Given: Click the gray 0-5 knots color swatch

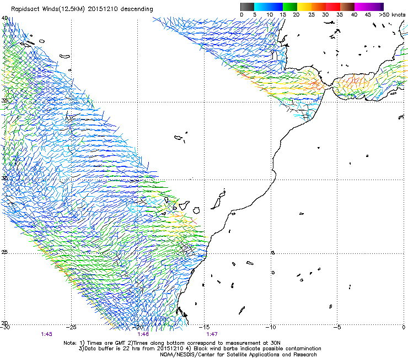Looking at the screenshot, I should 247,7.
